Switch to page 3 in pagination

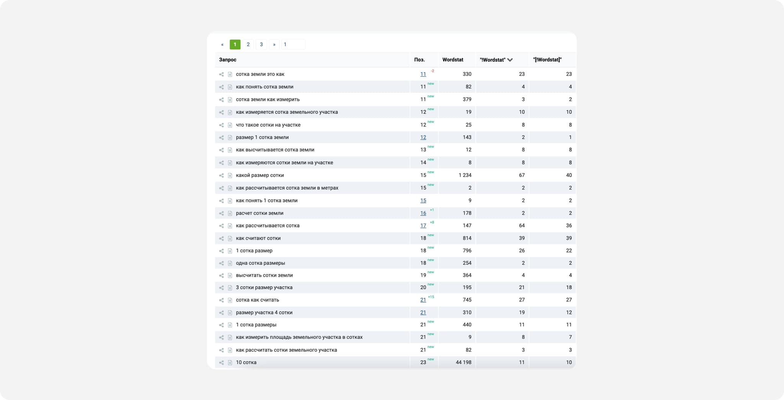[261, 45]
